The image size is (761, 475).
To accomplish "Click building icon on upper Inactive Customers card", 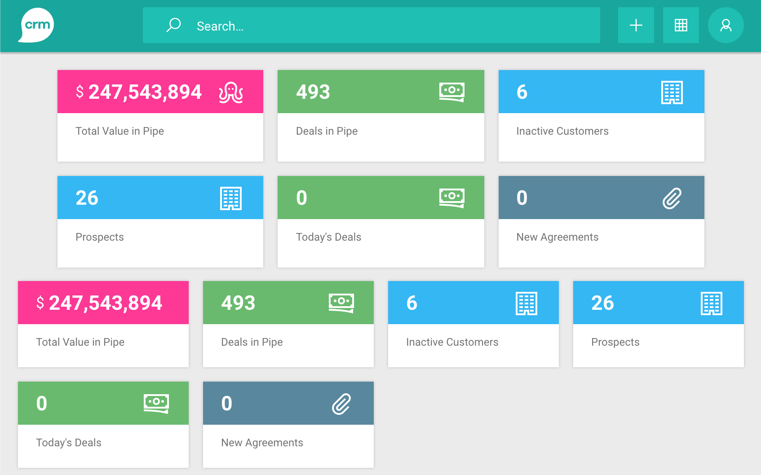I will pos(672,92).
